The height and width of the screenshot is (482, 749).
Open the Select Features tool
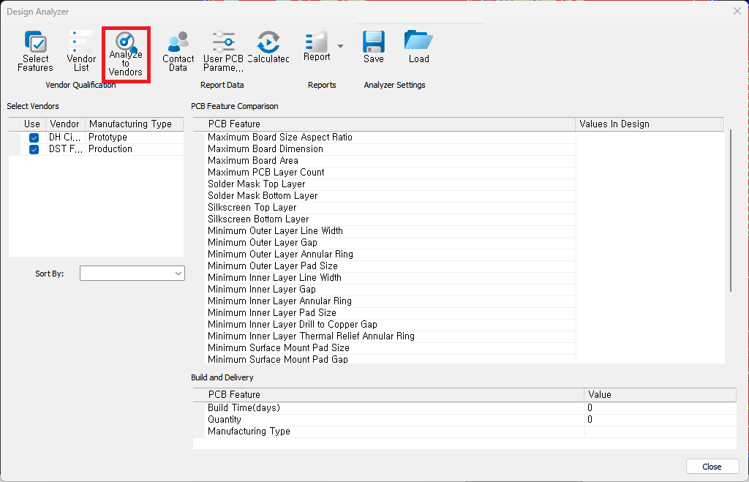click(35, 51)
